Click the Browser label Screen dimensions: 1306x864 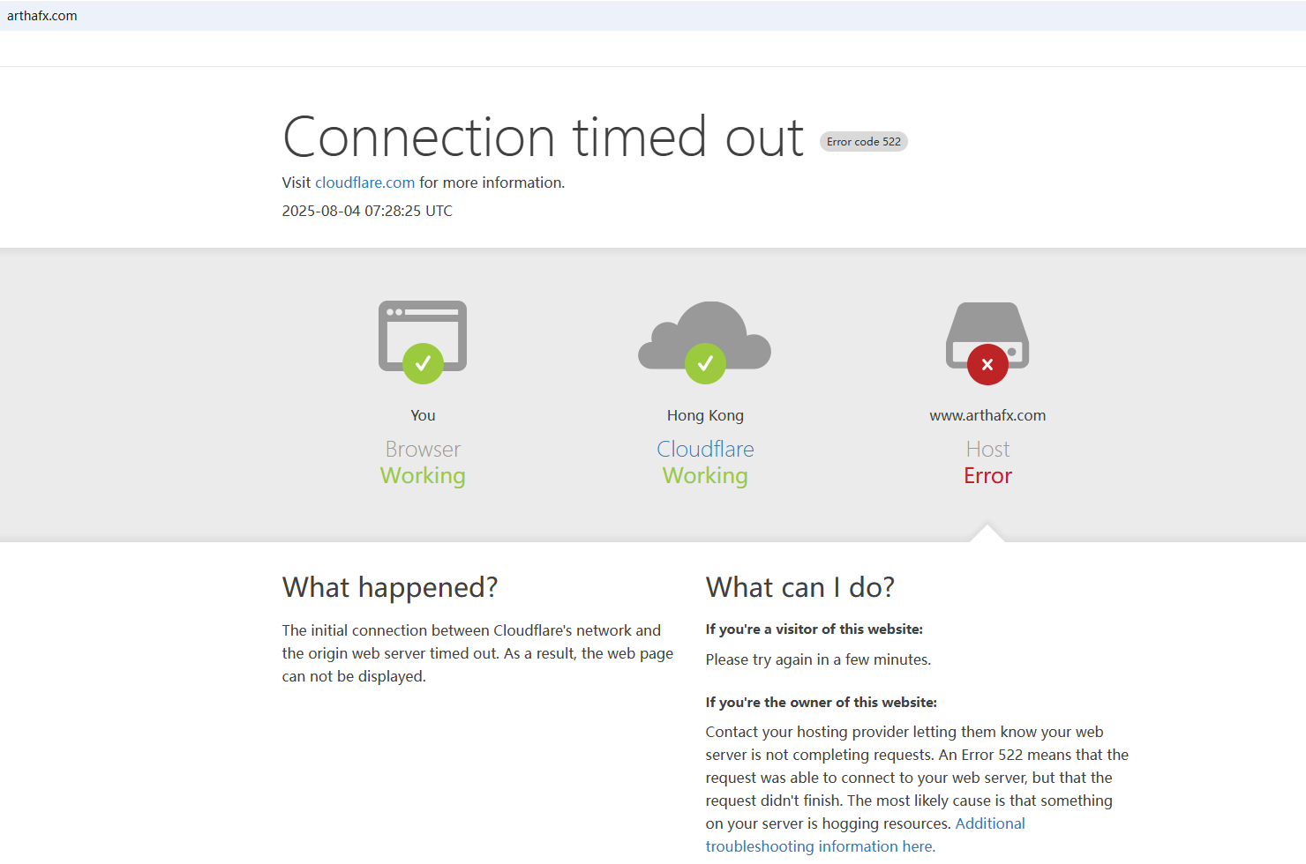[423, 449]
